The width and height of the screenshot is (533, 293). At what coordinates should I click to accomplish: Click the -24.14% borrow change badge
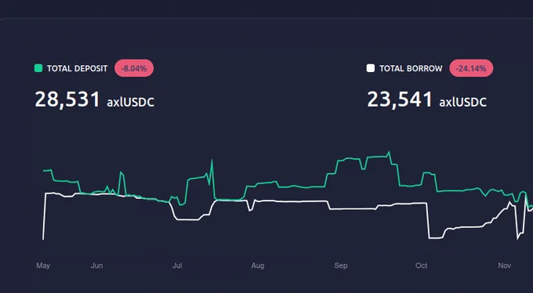point(471,68)
